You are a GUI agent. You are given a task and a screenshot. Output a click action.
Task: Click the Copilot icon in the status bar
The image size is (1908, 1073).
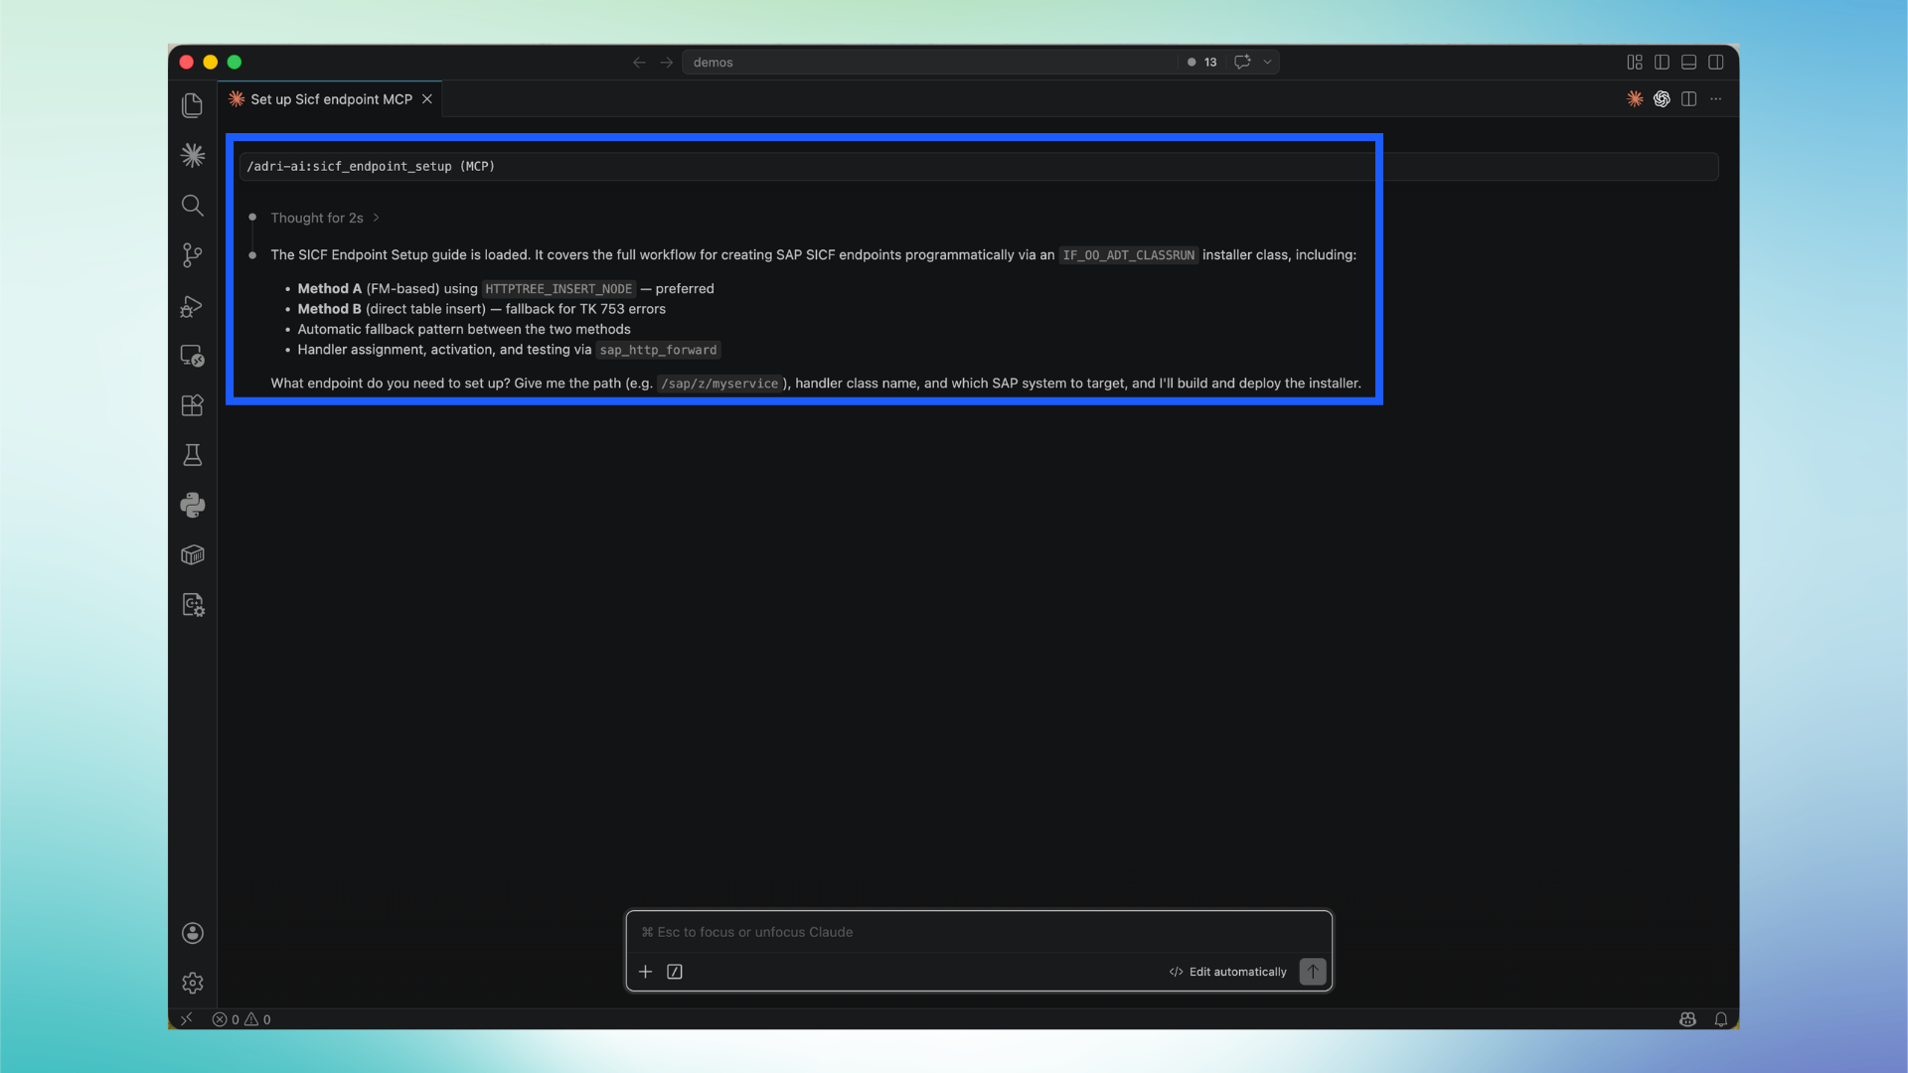point(1686,1018)
